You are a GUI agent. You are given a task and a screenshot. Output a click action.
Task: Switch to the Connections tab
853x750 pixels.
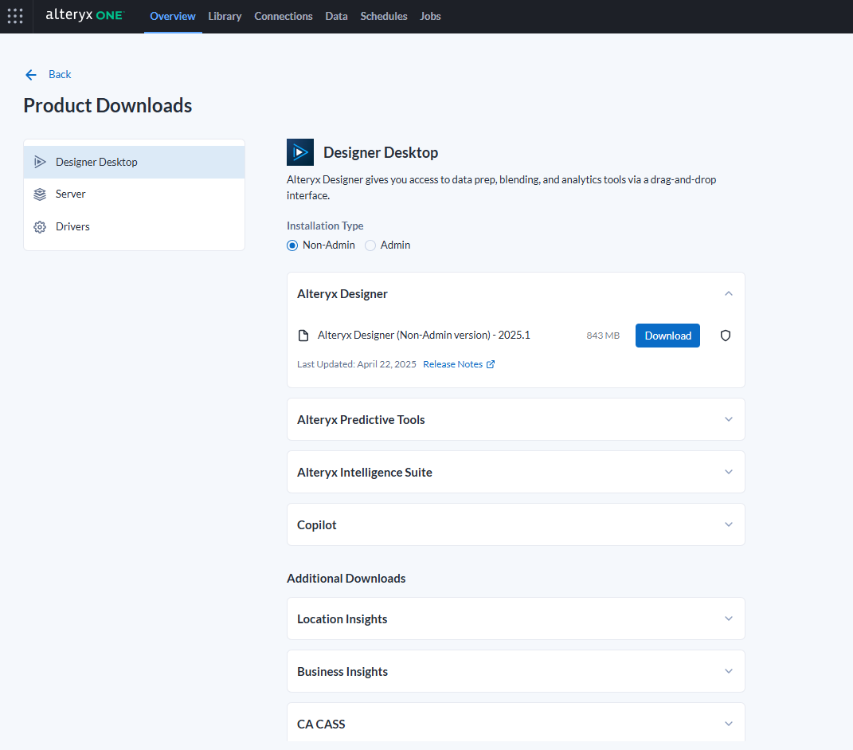[284, 16]
